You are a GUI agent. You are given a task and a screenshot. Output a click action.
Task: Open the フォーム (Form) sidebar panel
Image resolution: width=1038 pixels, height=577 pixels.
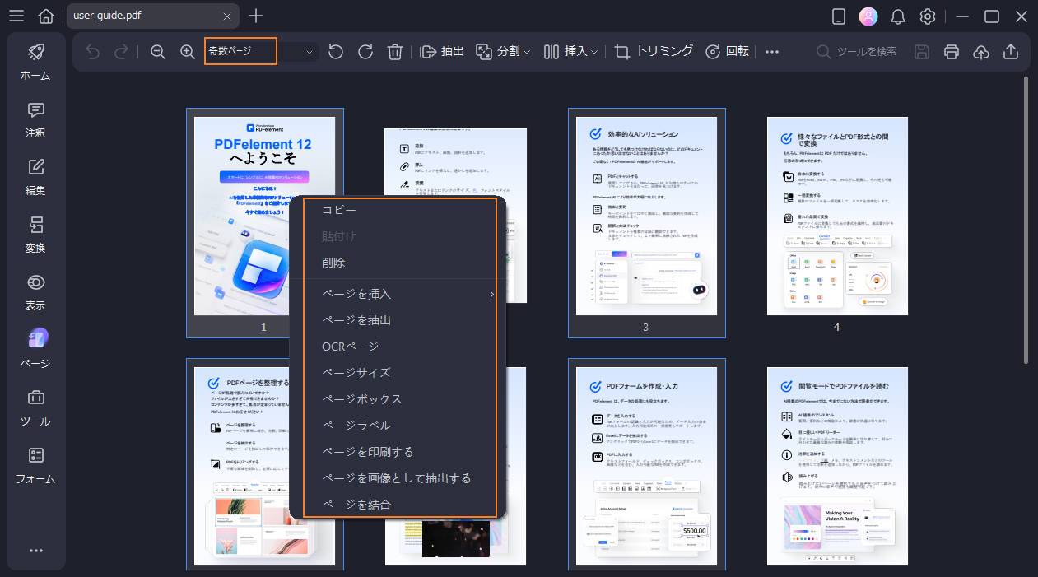pos(35,466)
